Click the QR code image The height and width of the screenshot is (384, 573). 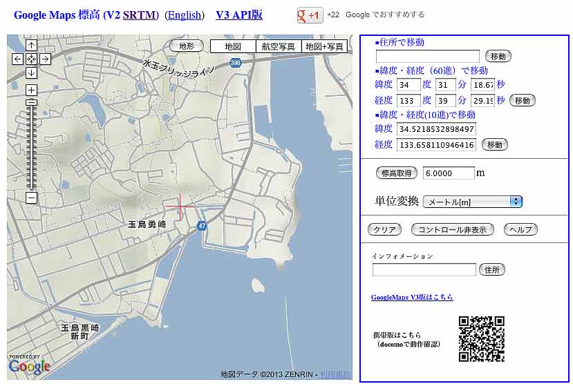point(482,339)
